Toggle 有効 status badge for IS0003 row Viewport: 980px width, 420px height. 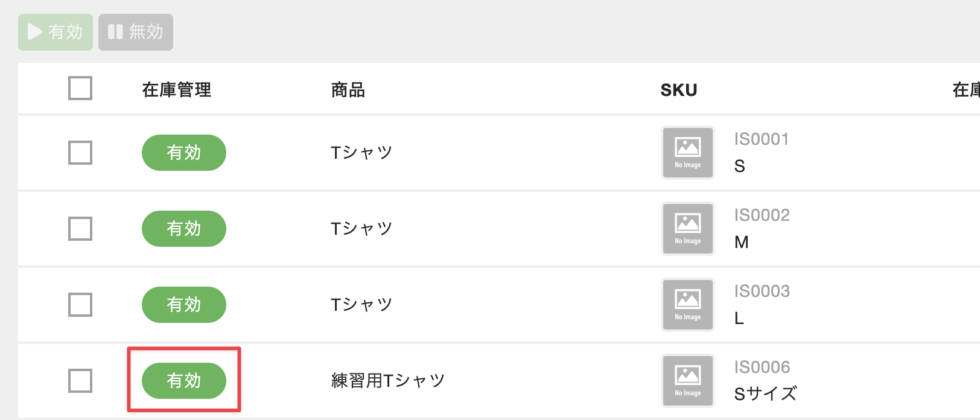click(184, 305)
